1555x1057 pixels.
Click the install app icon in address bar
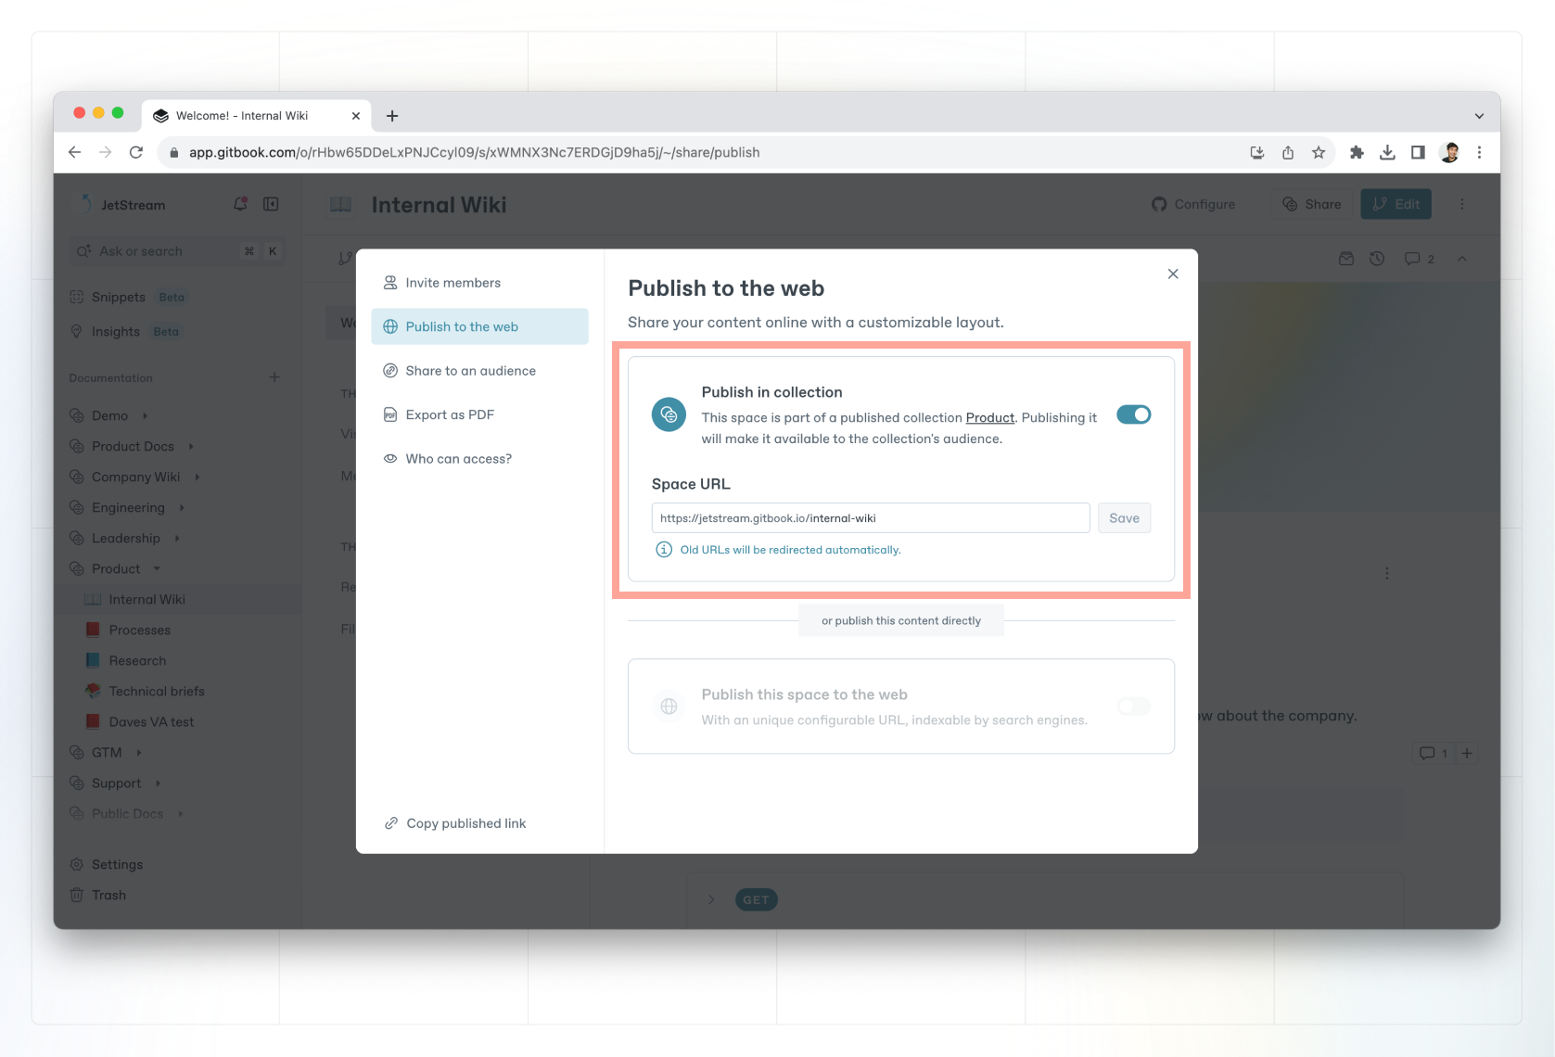tap(1257, 153)
